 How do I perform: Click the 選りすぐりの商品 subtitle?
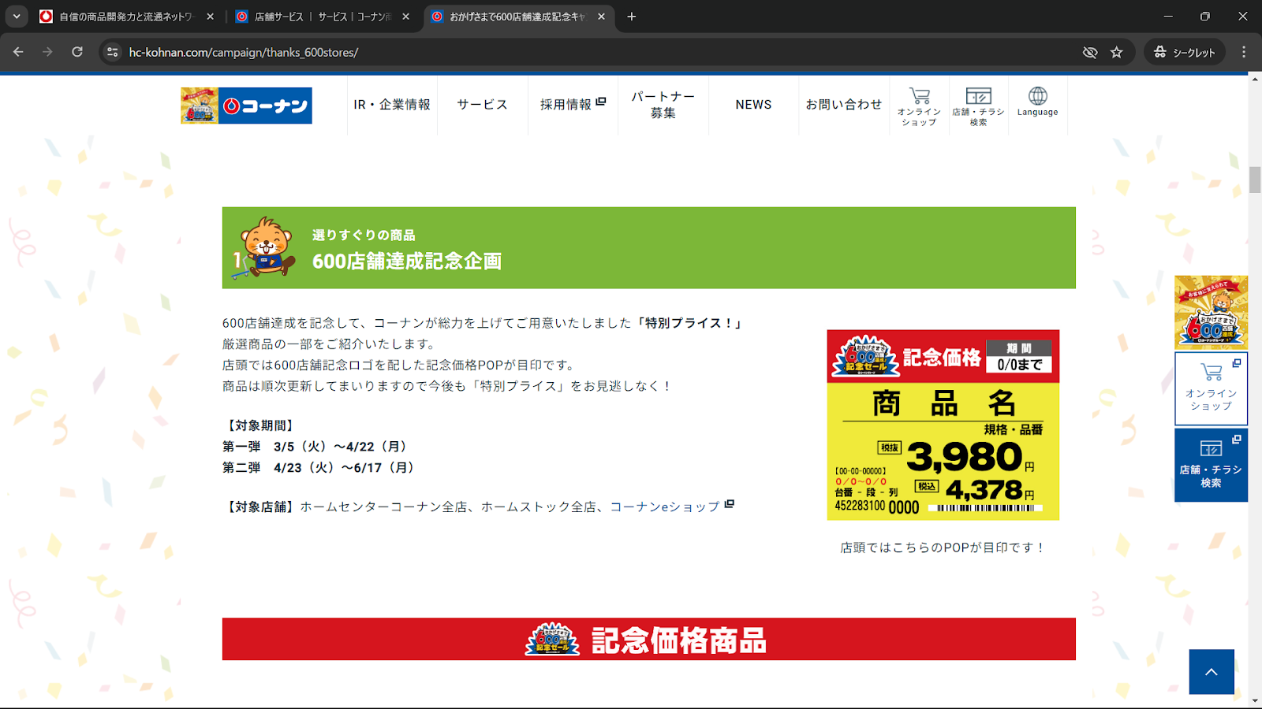coord(364,236)
